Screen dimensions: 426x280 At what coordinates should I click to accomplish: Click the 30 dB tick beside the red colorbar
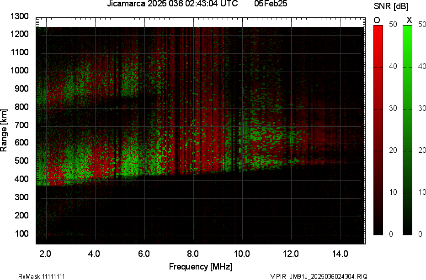[392, 109]
